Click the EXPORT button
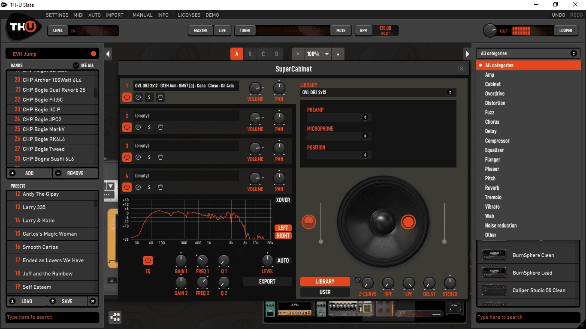This screenshot has height=329, width=586. (267, 281)
